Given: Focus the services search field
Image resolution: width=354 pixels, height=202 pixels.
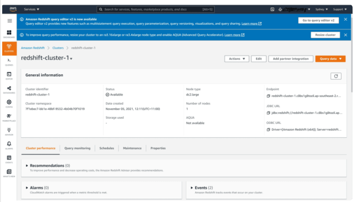Looking at the screenshot, I should [x=155, y=9].
